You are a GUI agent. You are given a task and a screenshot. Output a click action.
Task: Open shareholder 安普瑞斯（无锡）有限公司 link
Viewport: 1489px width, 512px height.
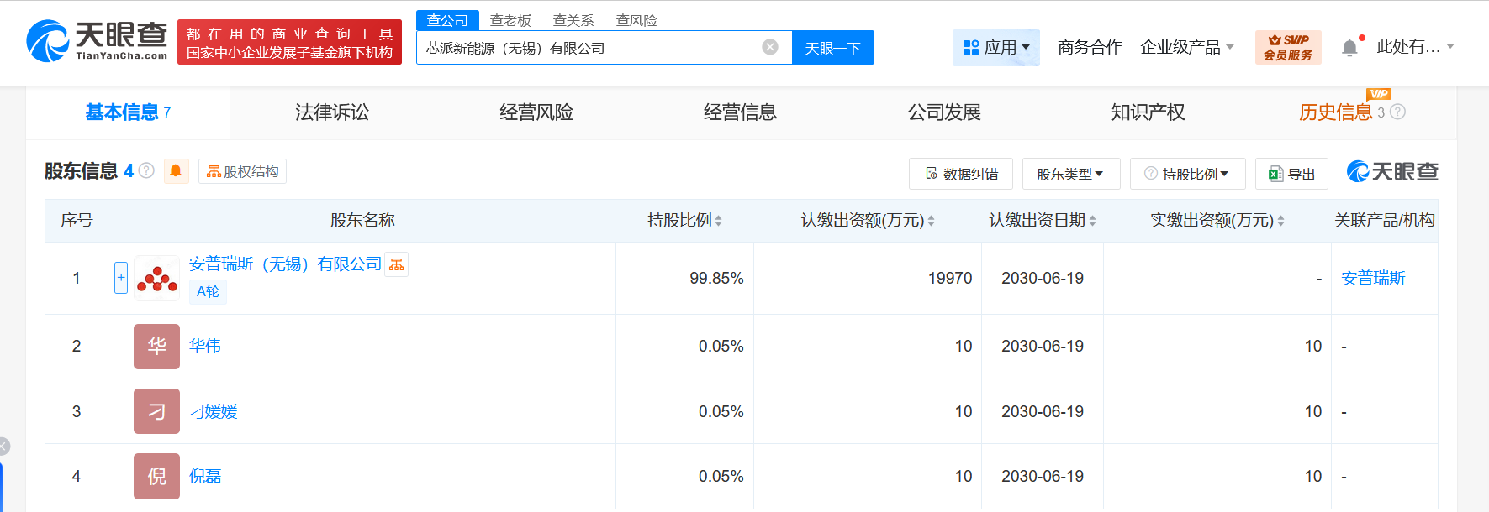tap(285, 264)
